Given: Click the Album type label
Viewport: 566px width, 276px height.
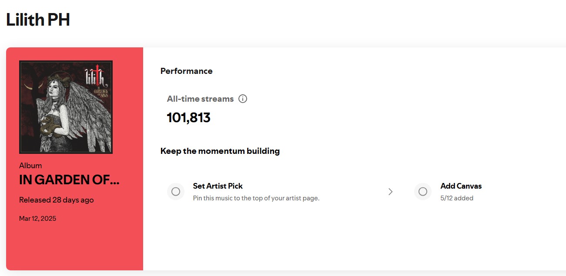Looking at the screenshot, I should click(x=30, y=166).
